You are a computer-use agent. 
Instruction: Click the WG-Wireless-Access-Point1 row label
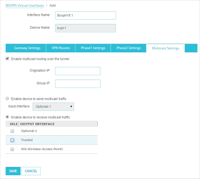point(42,149)
